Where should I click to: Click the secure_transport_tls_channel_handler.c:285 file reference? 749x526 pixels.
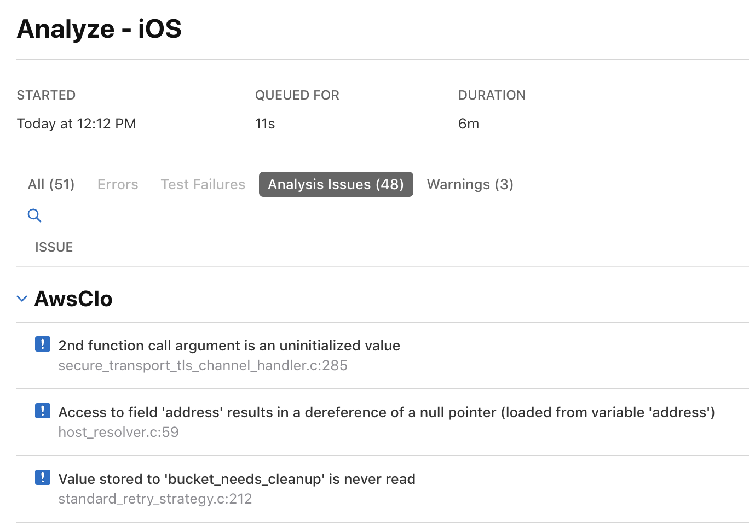pyautogui.click(x=203, y=365)
